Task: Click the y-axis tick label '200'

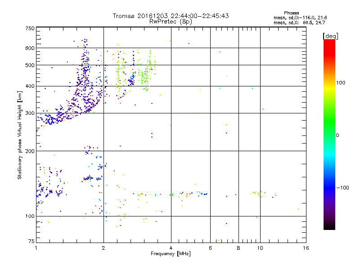Action: tap(30, 151)
